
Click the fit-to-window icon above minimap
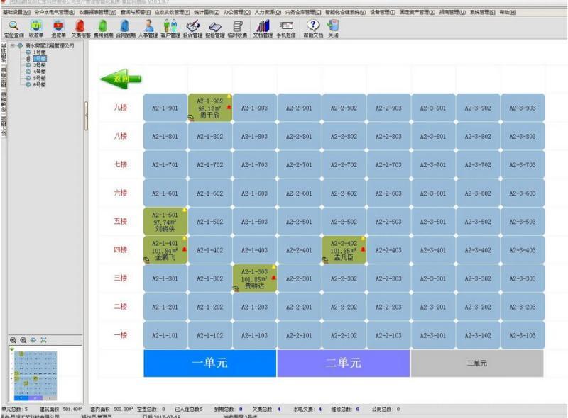(x=43, y=340)
